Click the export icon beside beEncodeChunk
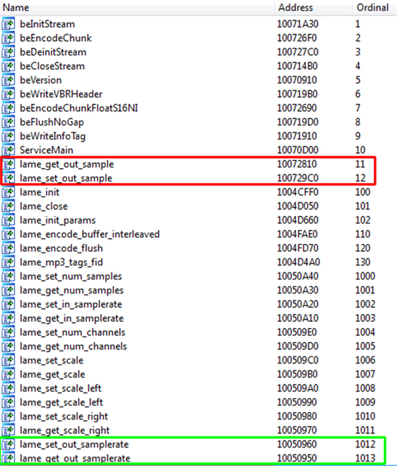Image resolution: width=397 pixels, height=467 pixels. point(9,38)
